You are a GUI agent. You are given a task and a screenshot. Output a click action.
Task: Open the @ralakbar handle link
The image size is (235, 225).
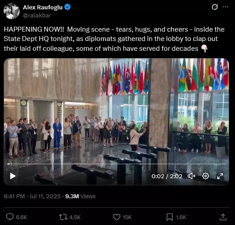pos(37,16)
